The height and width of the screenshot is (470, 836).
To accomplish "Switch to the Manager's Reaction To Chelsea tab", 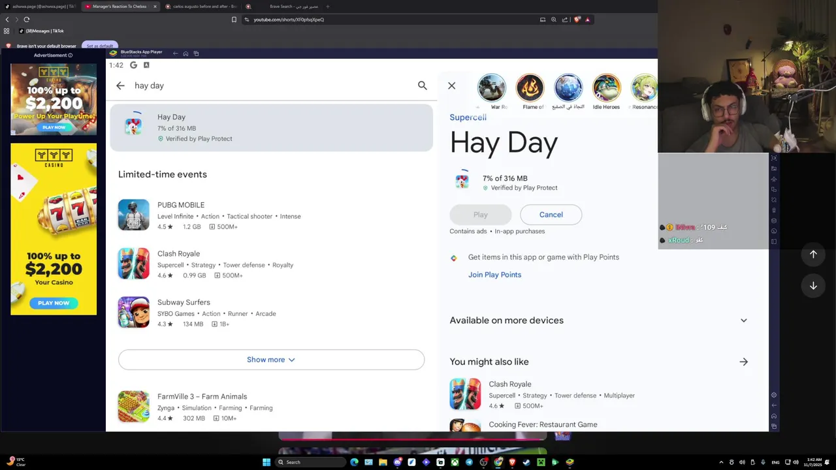I will pyautogui.click(x=121, y=7).
